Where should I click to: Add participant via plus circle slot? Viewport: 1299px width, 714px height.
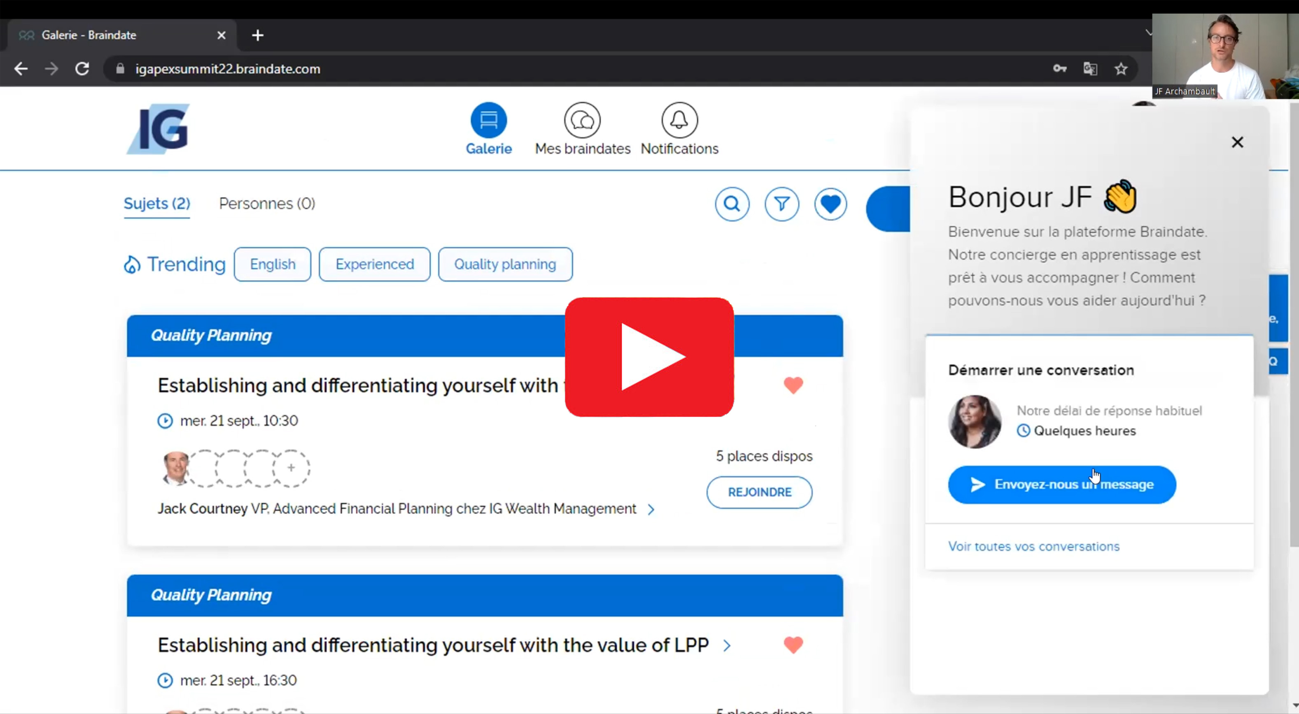click(x=291, y=468)
